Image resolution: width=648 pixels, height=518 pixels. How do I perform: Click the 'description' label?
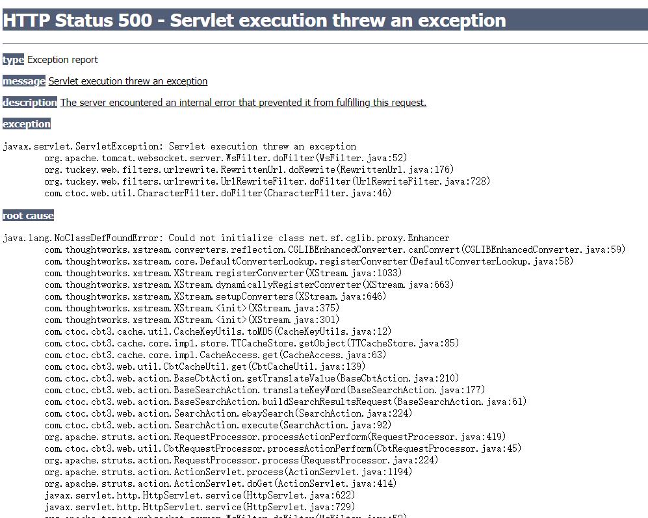tap(30, 103)
